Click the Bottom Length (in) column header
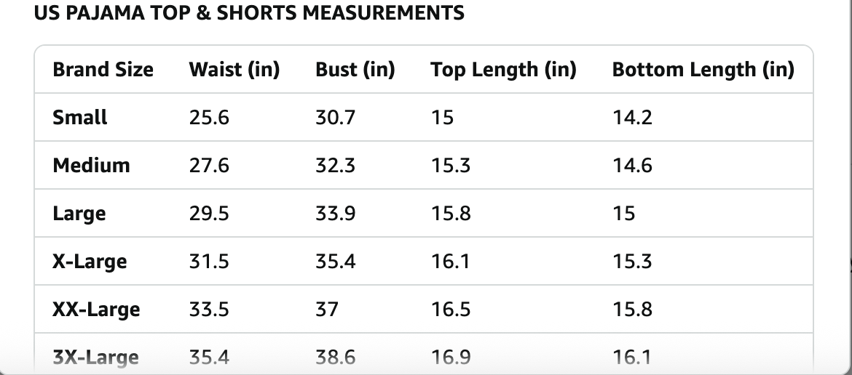The image size is (852, 375). [703, 70]
